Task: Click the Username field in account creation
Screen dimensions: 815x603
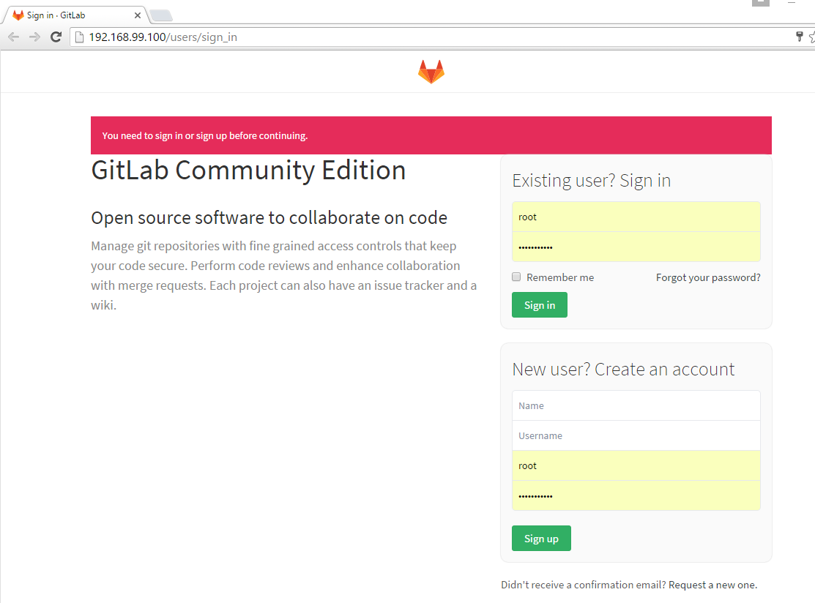Action: pos(636,435)
